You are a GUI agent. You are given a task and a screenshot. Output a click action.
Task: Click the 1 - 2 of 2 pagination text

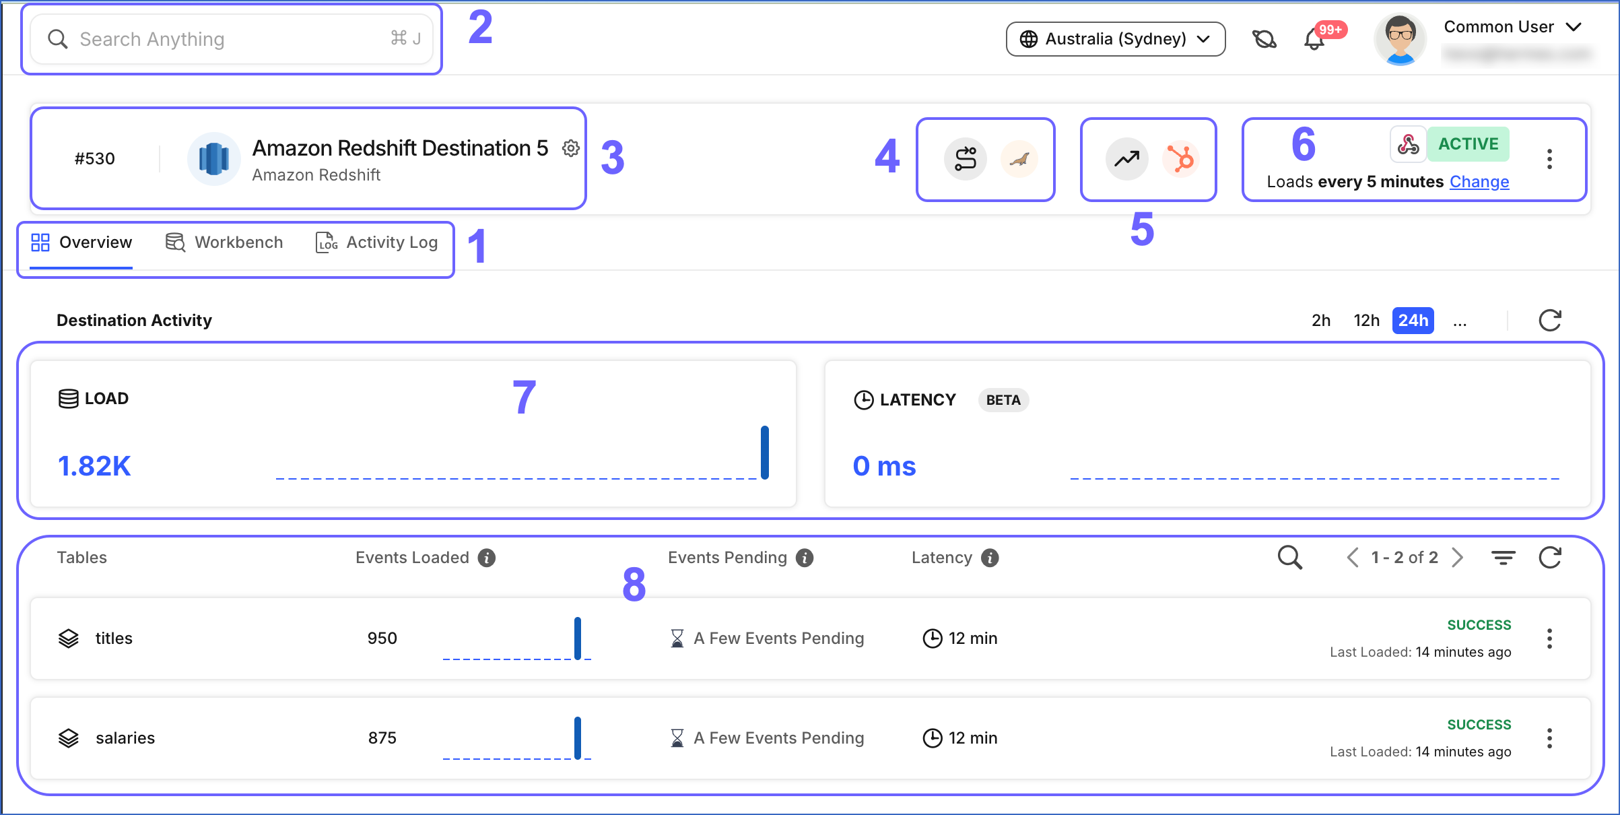point(1405,558)
